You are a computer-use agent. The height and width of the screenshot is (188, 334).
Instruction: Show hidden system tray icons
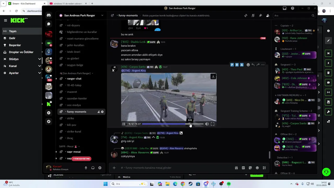coord(291,184)
